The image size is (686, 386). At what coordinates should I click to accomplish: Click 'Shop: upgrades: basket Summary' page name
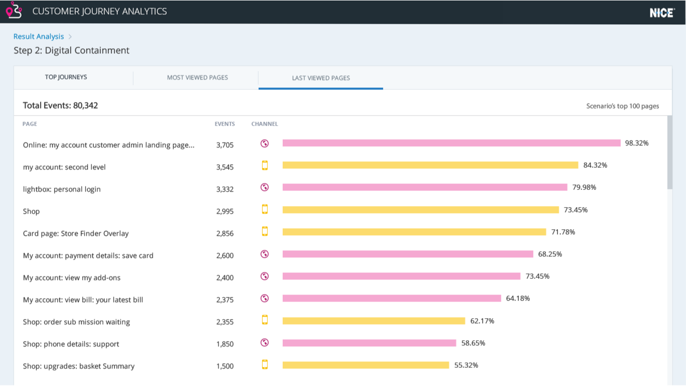[x=79, y=366]
